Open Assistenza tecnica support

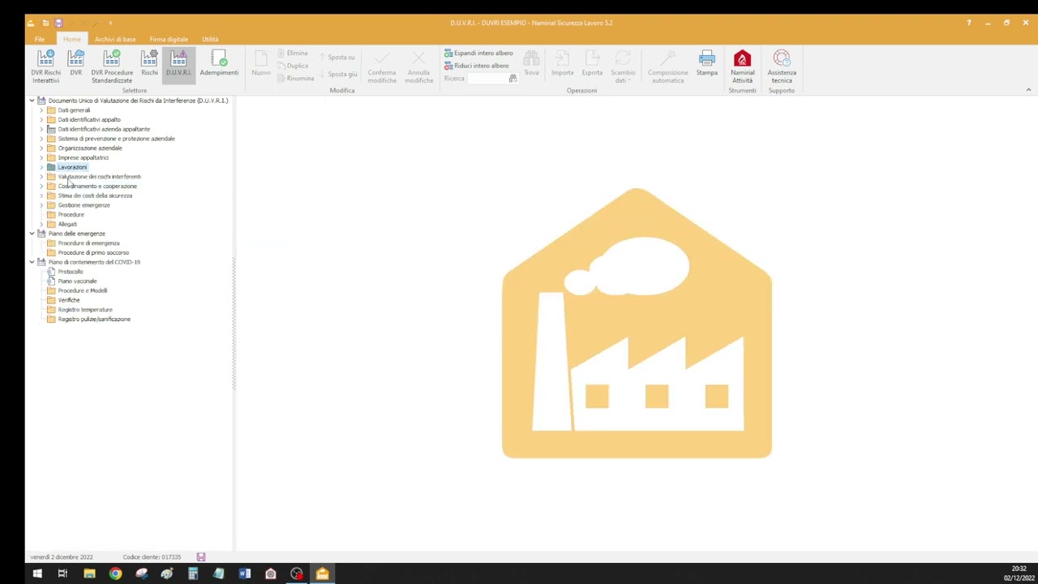point(782,67)
